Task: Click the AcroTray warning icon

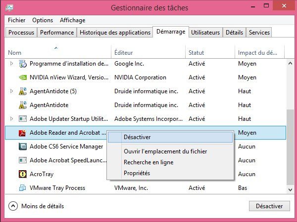Action: [x=23, y=174]
